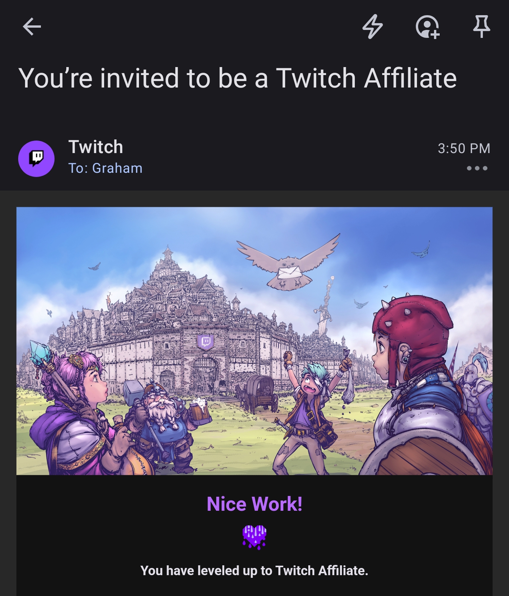Image resolution: width=509 pixels, height=596 pixels.
Task: Select the 'You have leveled up to Twitch Affiliate' text
Action: click(254, 571)
